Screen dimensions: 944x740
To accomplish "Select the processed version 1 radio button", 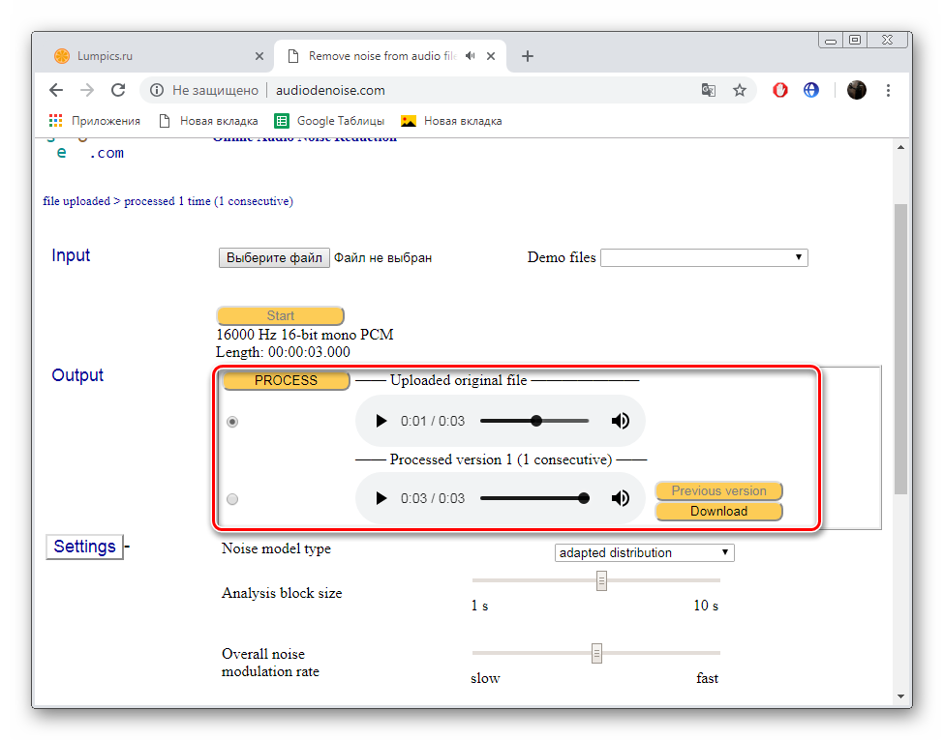I will (x=232, y=499).
